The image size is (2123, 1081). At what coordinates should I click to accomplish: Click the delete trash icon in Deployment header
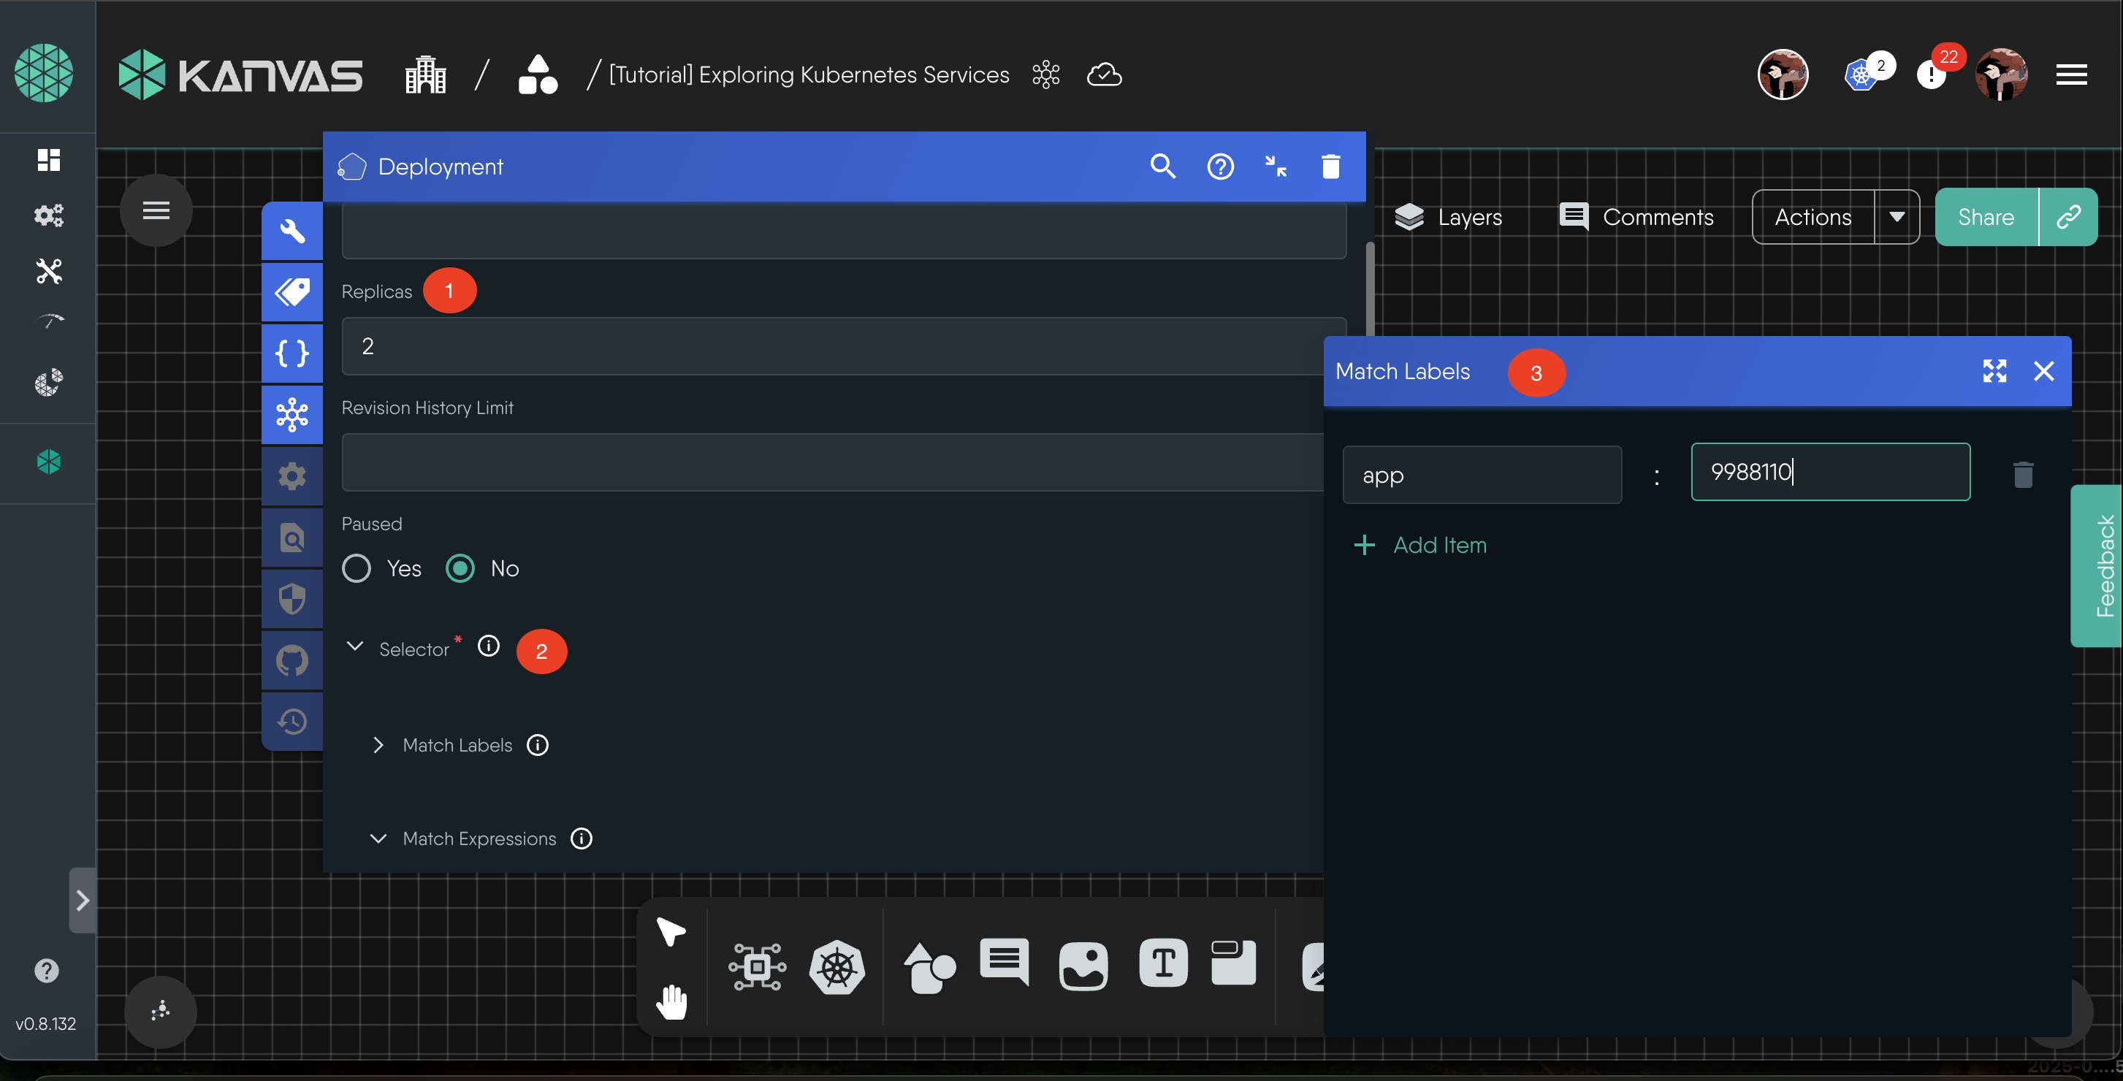[1330, 167]
